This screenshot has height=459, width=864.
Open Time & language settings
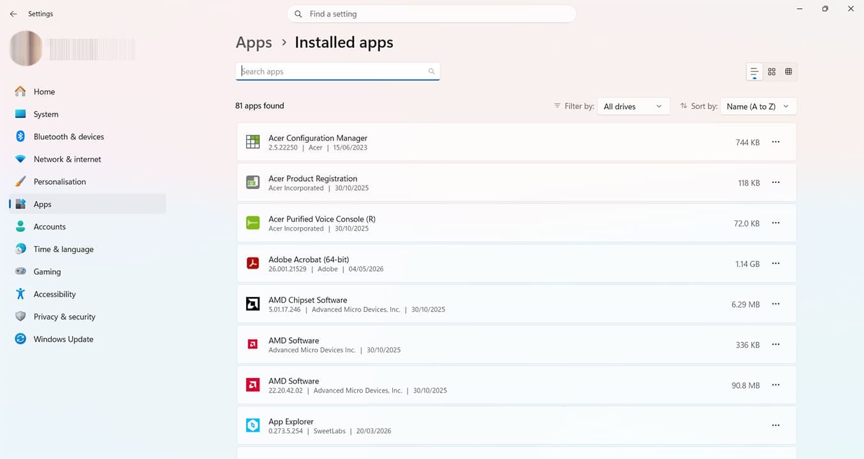click(x=87, y=249)
